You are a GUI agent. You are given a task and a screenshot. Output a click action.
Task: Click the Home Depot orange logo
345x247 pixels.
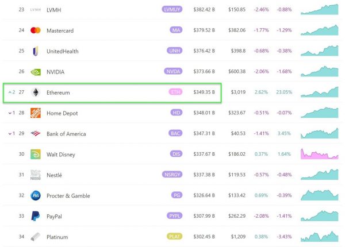tap(36, 113)
